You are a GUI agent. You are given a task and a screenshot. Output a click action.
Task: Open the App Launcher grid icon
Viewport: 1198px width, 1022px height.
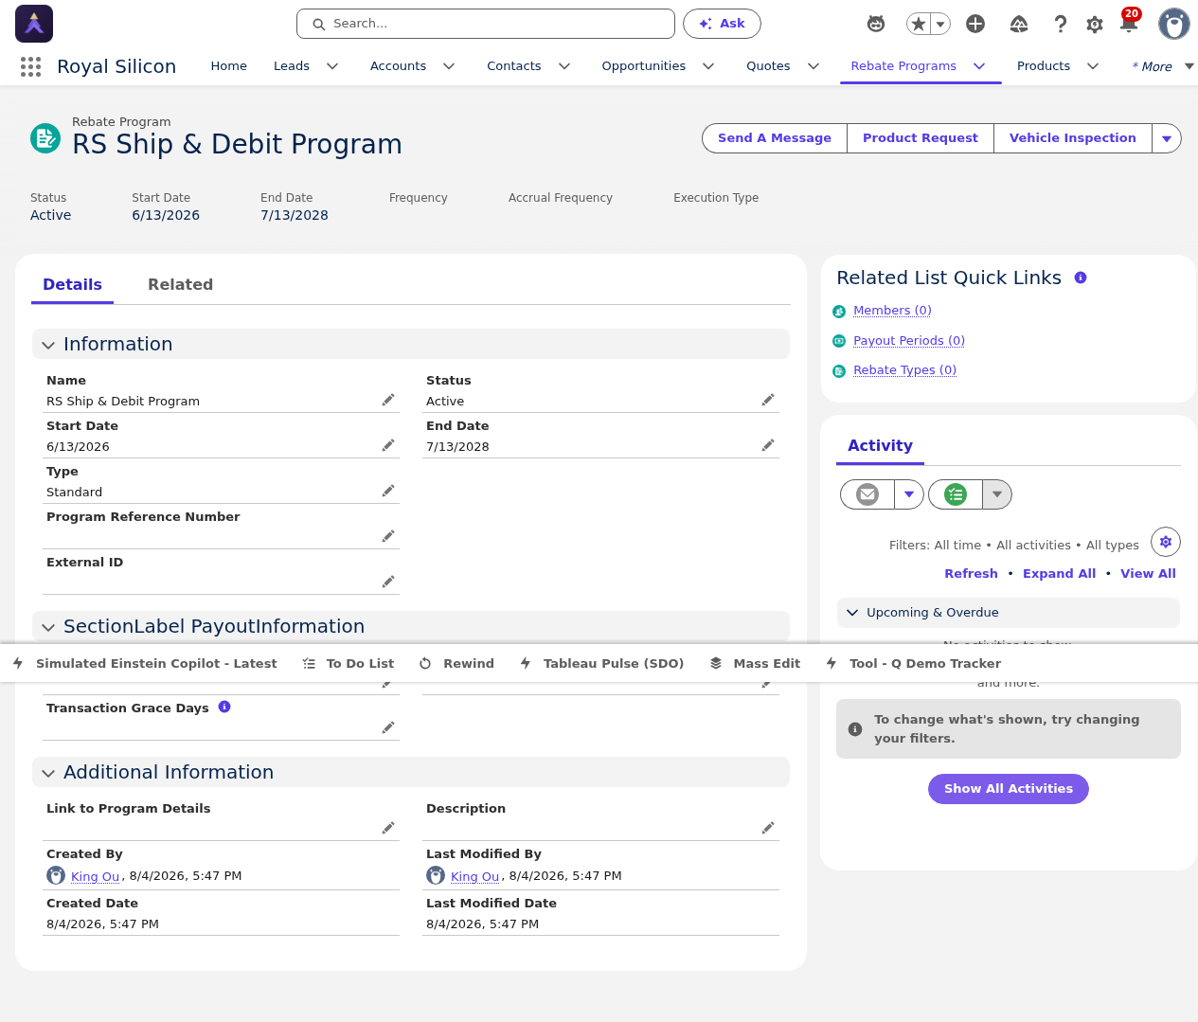pos(30,66)
